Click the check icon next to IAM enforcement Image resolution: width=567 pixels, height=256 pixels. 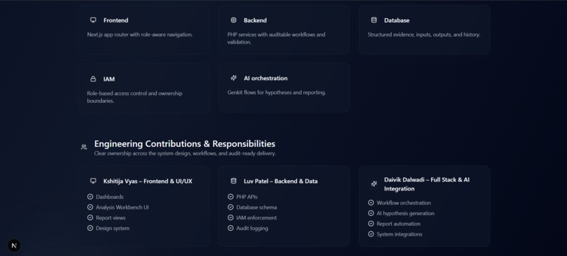[x=230, y=218]
